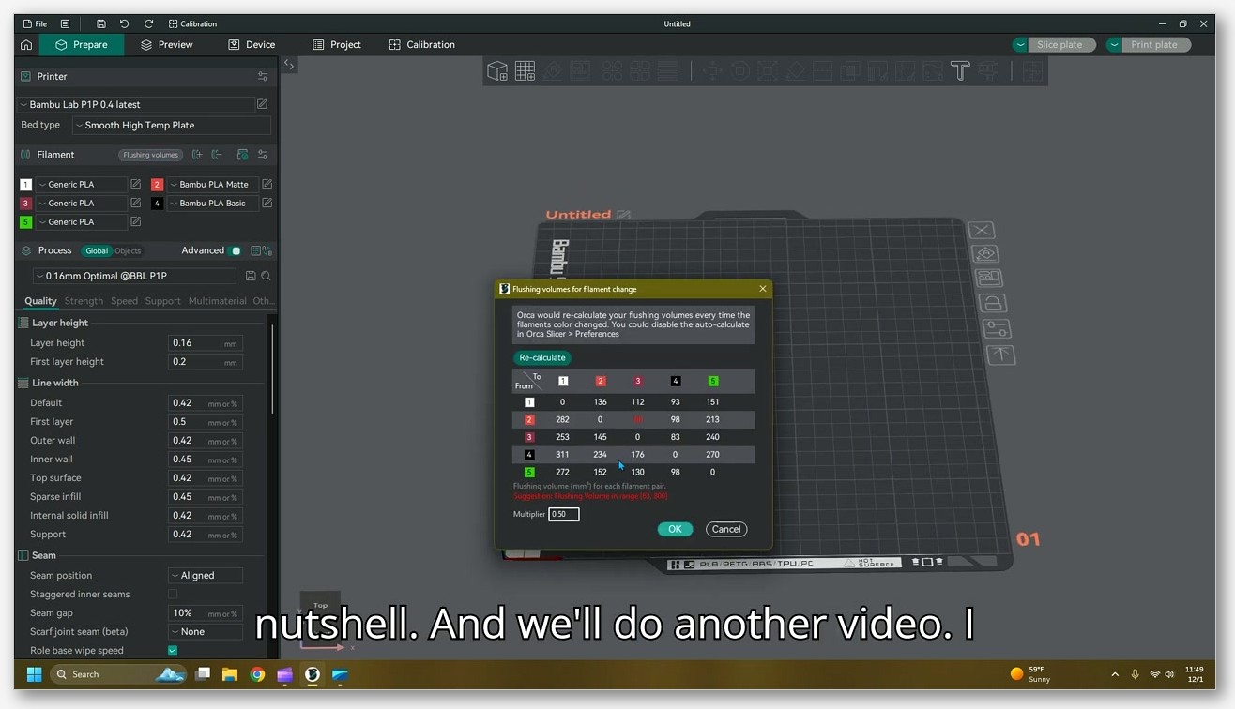Open the printer preset dropdown

tap(136, 104)
